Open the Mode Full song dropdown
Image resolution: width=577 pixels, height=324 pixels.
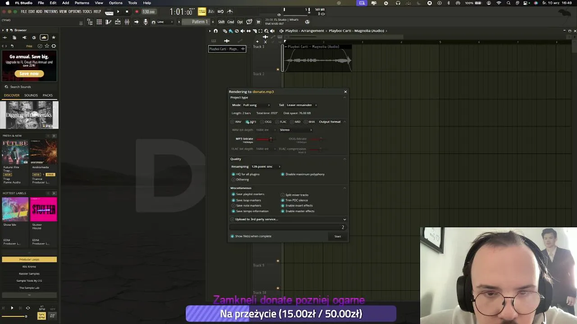pyautogui.click(x=256, y=105)
